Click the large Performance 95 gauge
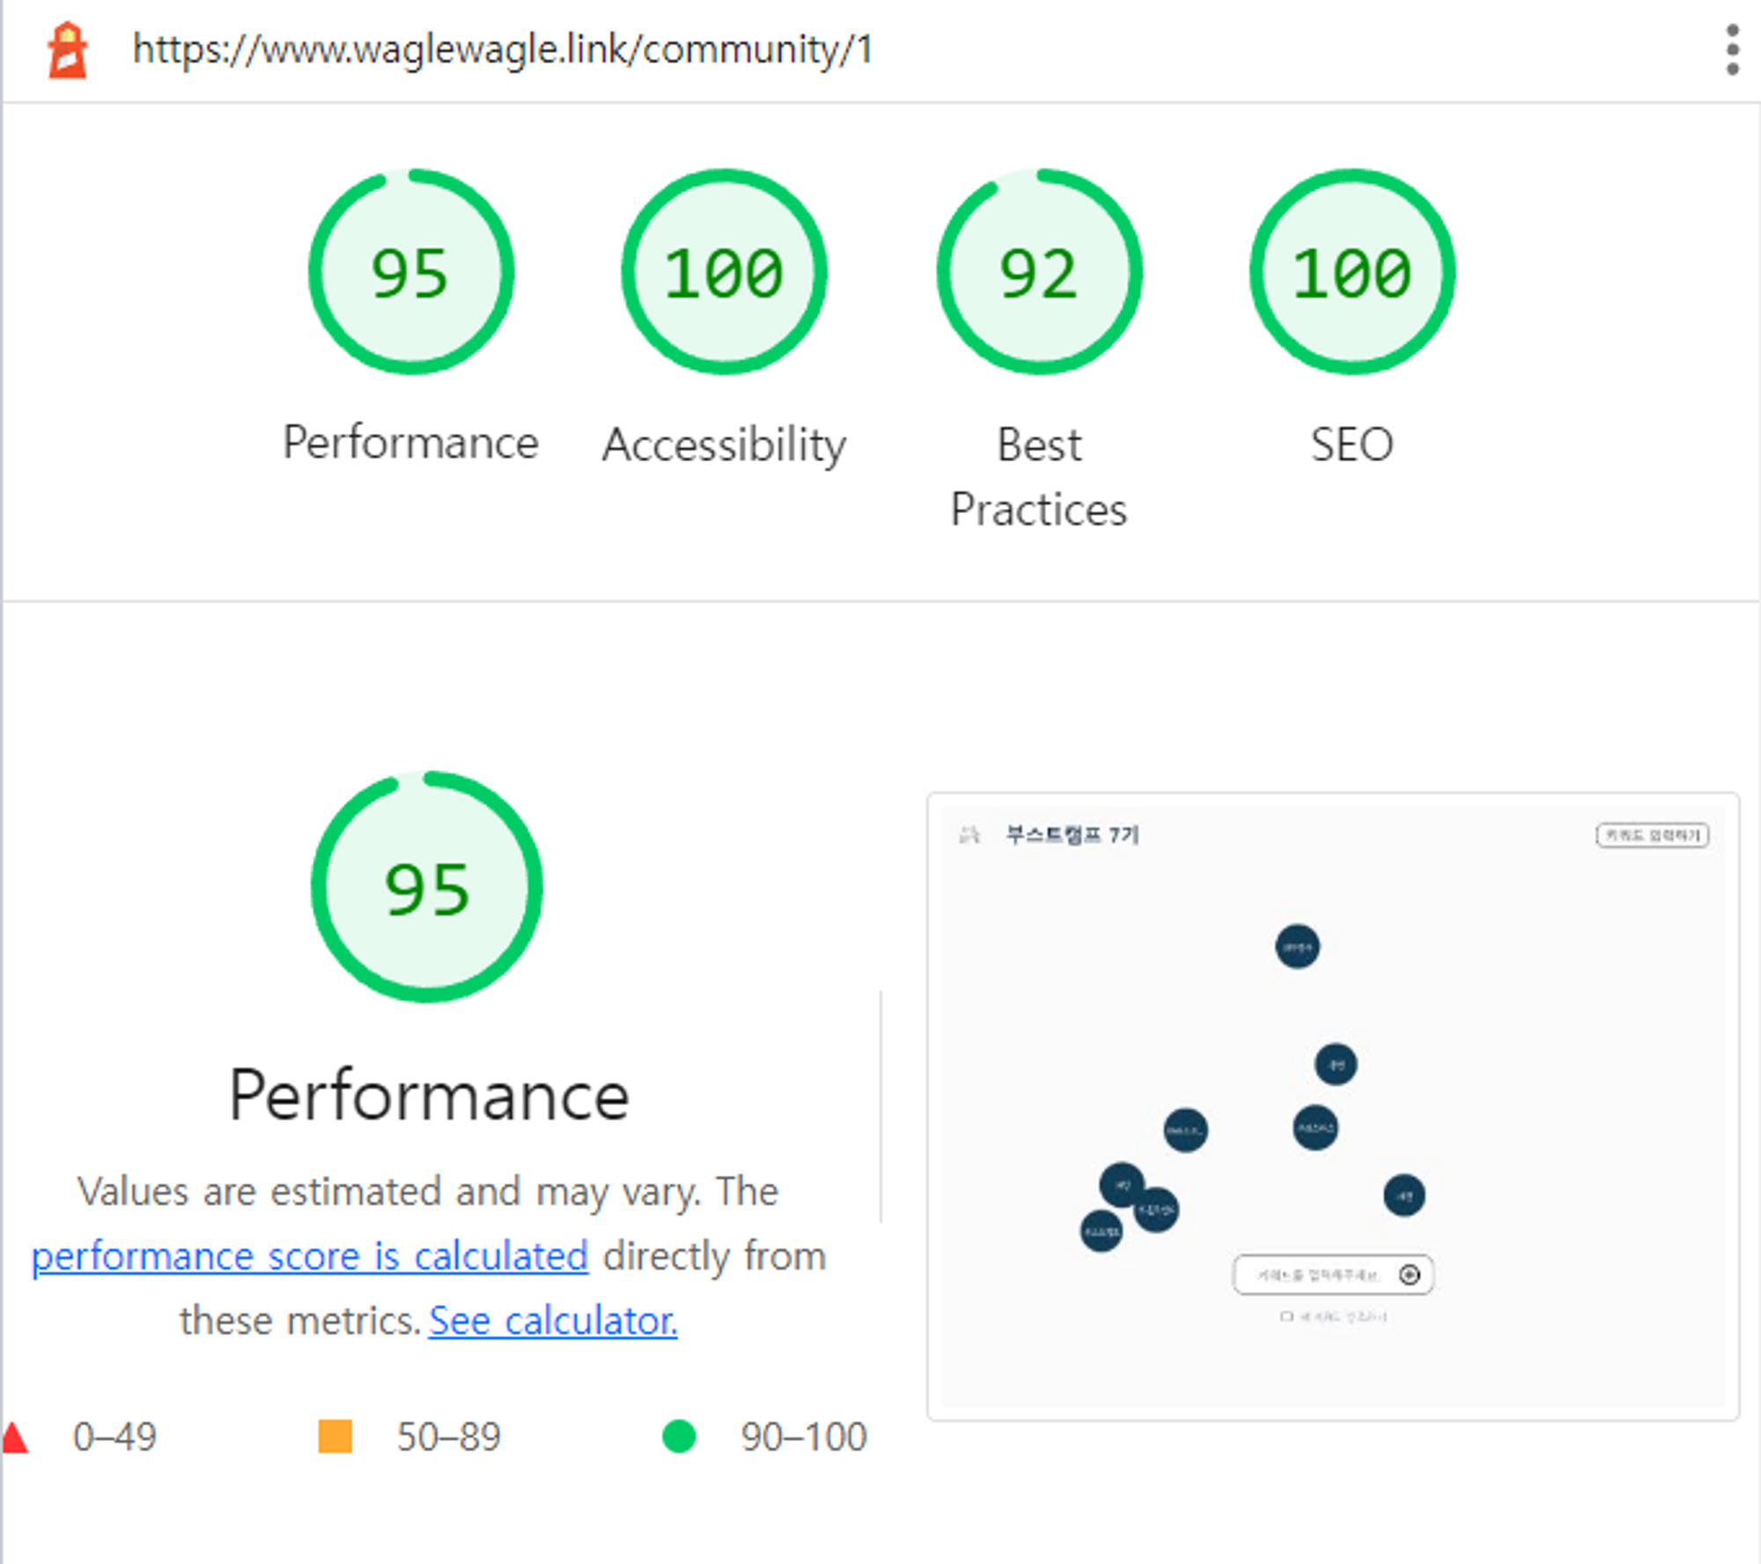This screenshot has width=1761, height=1564. click(x=427, y=887)
